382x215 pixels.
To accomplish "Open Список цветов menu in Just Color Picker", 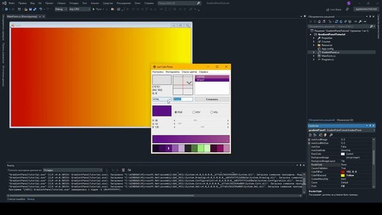I will click(x=189, y=72).
